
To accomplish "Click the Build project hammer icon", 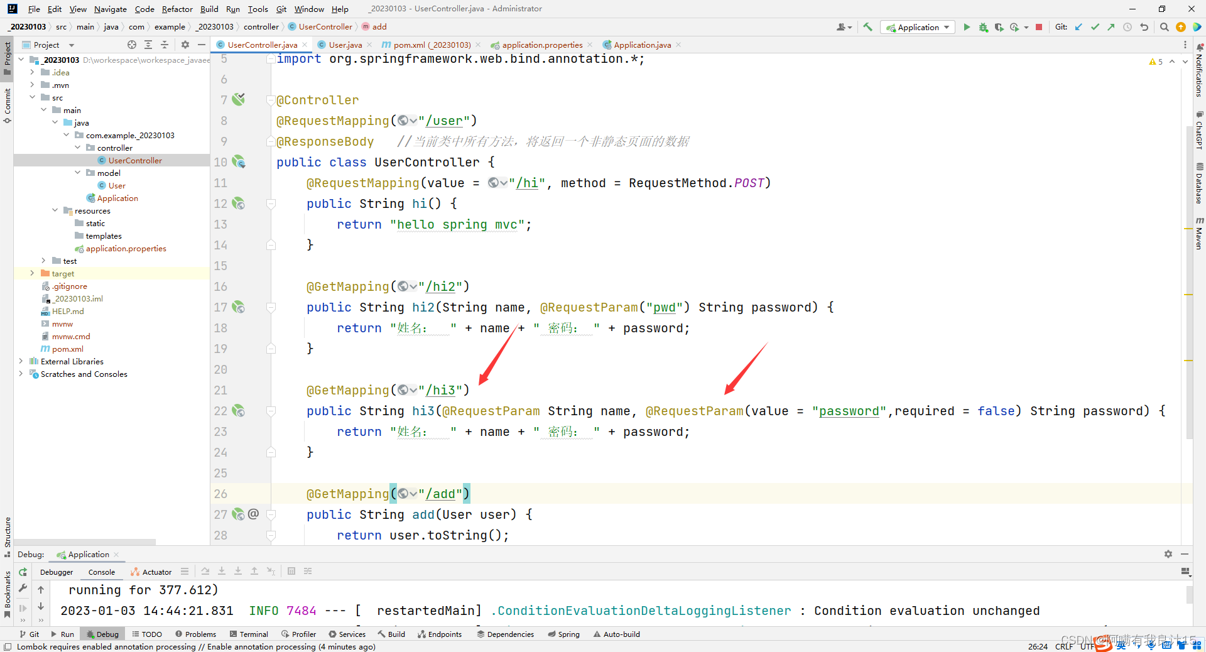I will pos(867,27).
